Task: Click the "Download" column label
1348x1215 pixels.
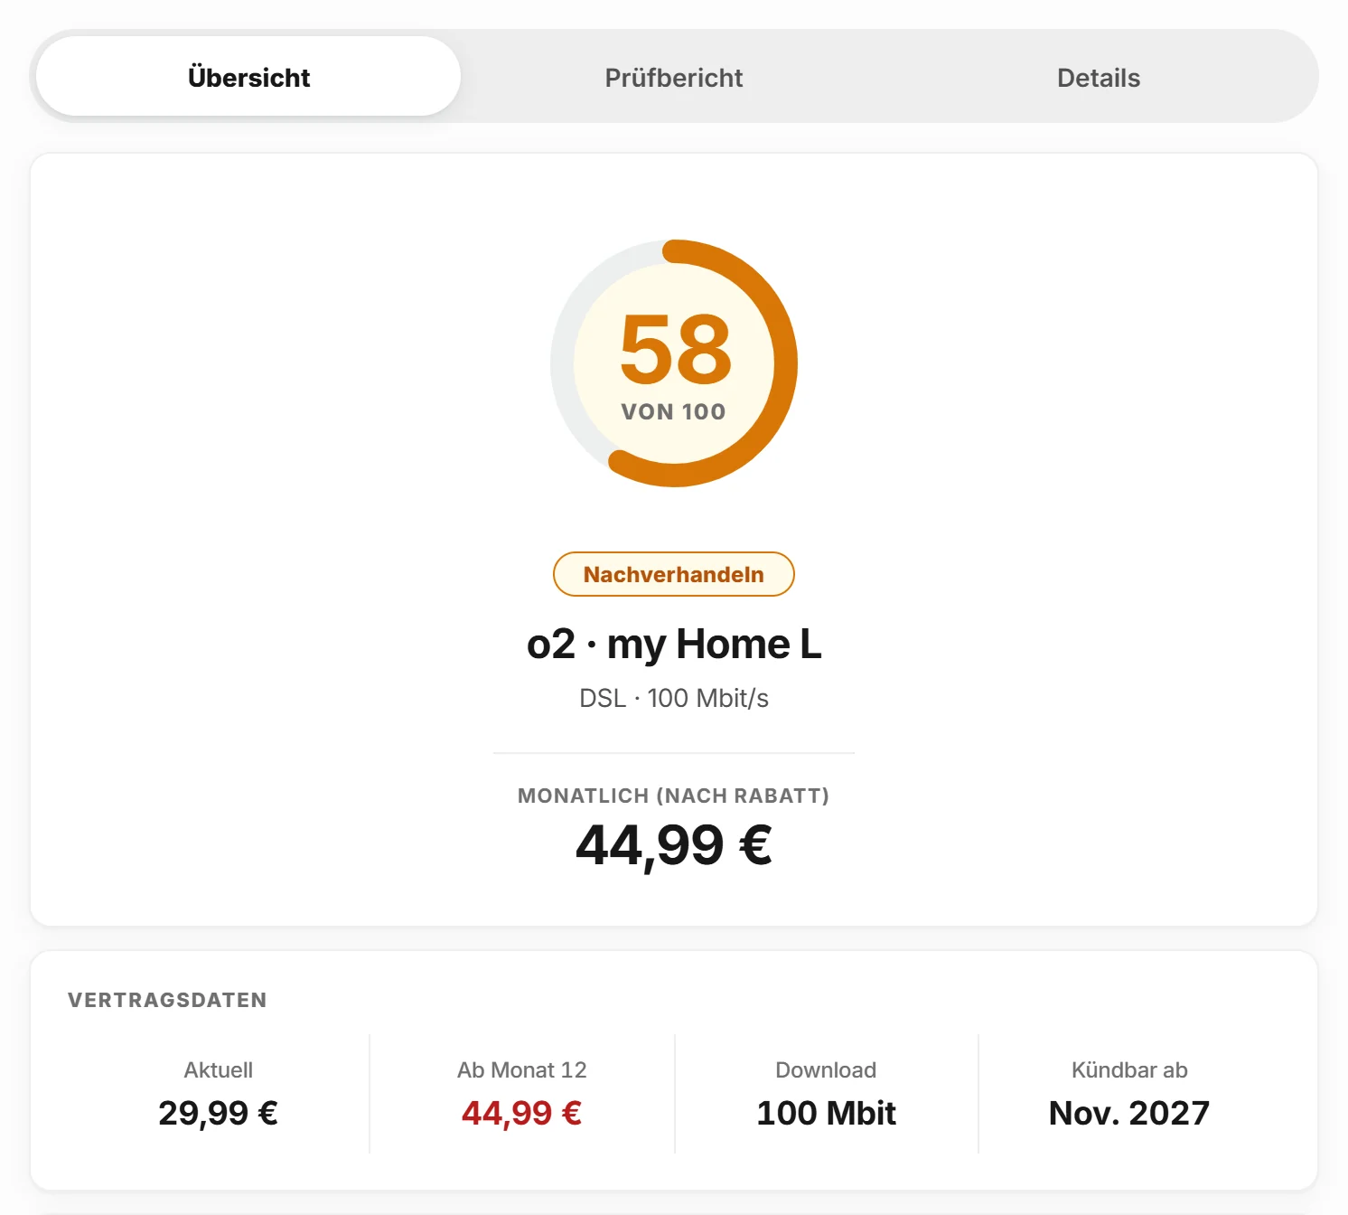Action: click(x=826, y=1070)
